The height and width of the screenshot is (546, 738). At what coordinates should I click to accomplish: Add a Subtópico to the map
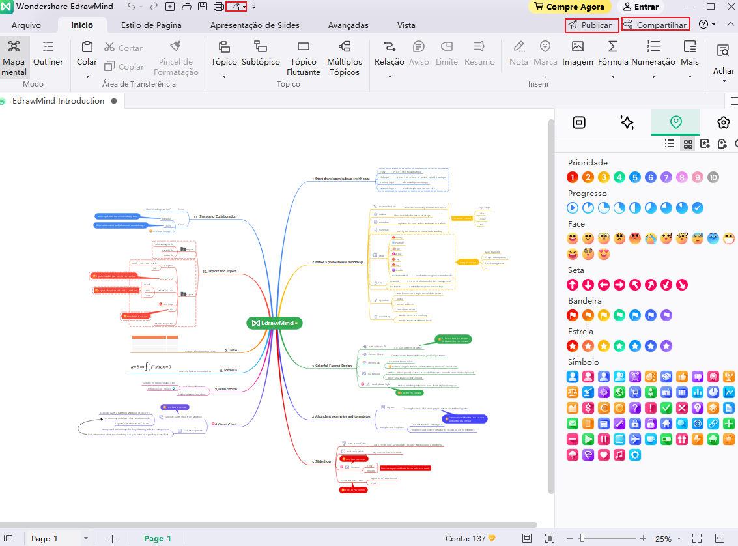point(261,53)
